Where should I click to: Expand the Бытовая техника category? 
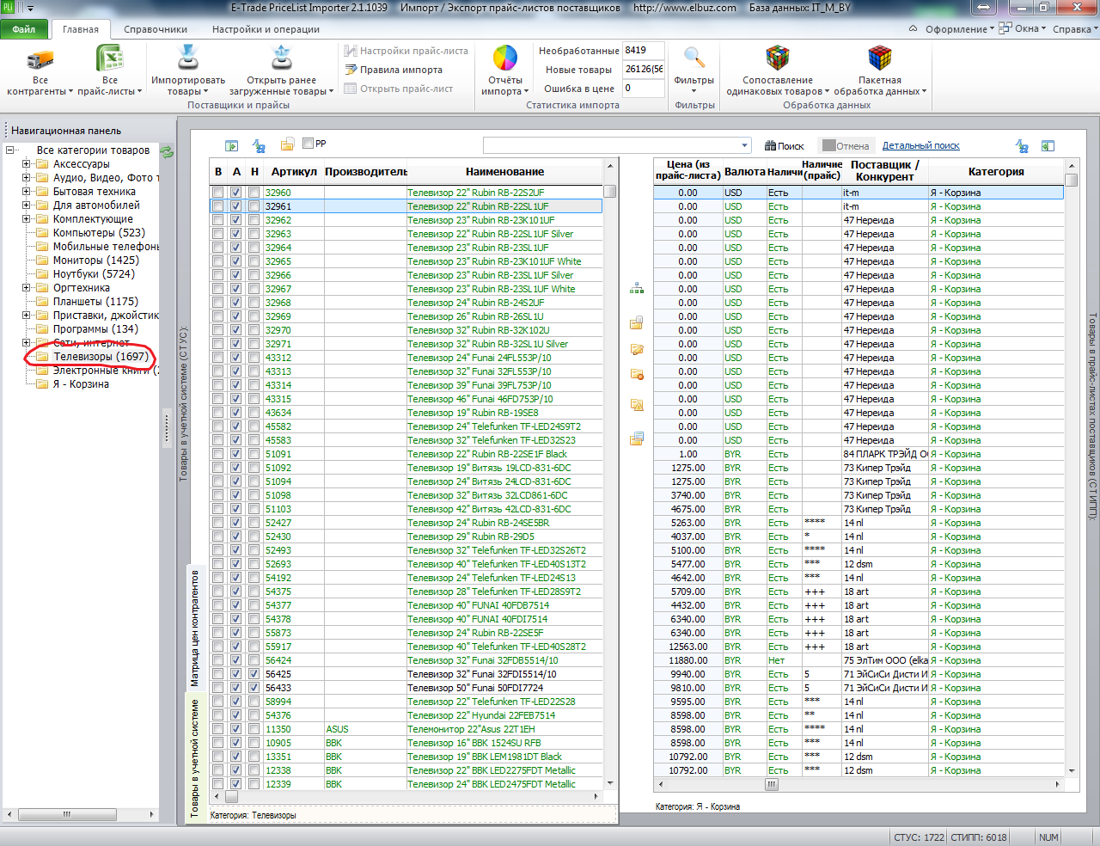pos(26,192)
